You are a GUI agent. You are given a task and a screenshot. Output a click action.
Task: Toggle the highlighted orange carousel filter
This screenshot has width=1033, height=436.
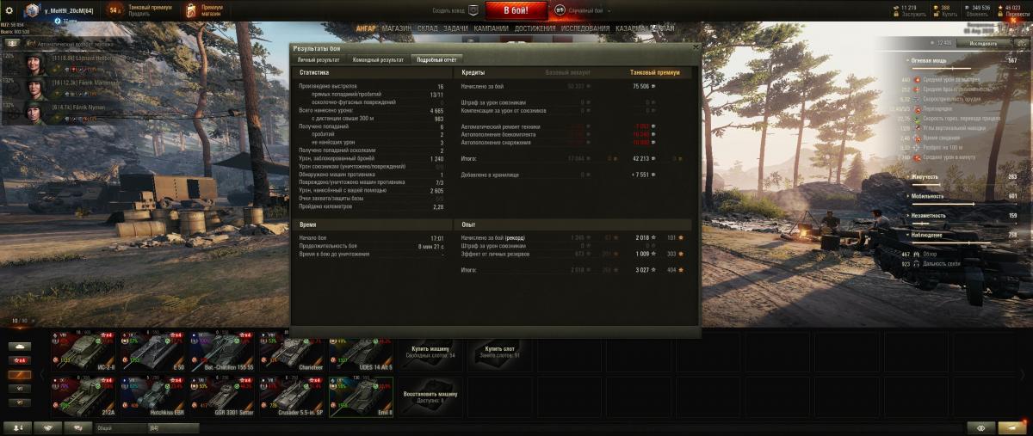pyautogui.click(x=19, y=375)
